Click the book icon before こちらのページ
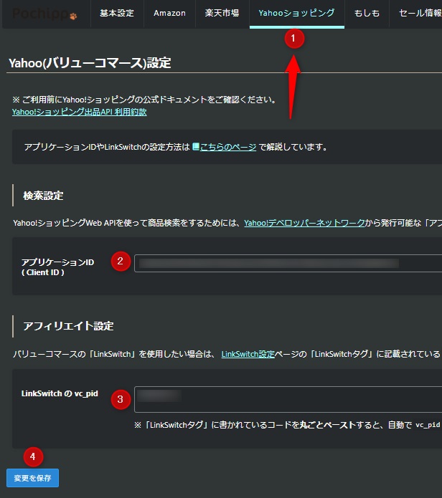Image resolution: width=442 pixels, height=498 pixels. 196,147
